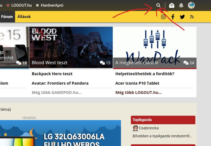Open the A megkésett császár headline
The width and height of the screenshot is (211, 146).
137,63
